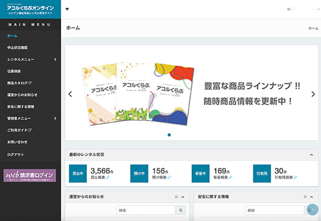The image size is (321, 221).
Task: Click the 30件 count
Action: [x=281, y=171]
